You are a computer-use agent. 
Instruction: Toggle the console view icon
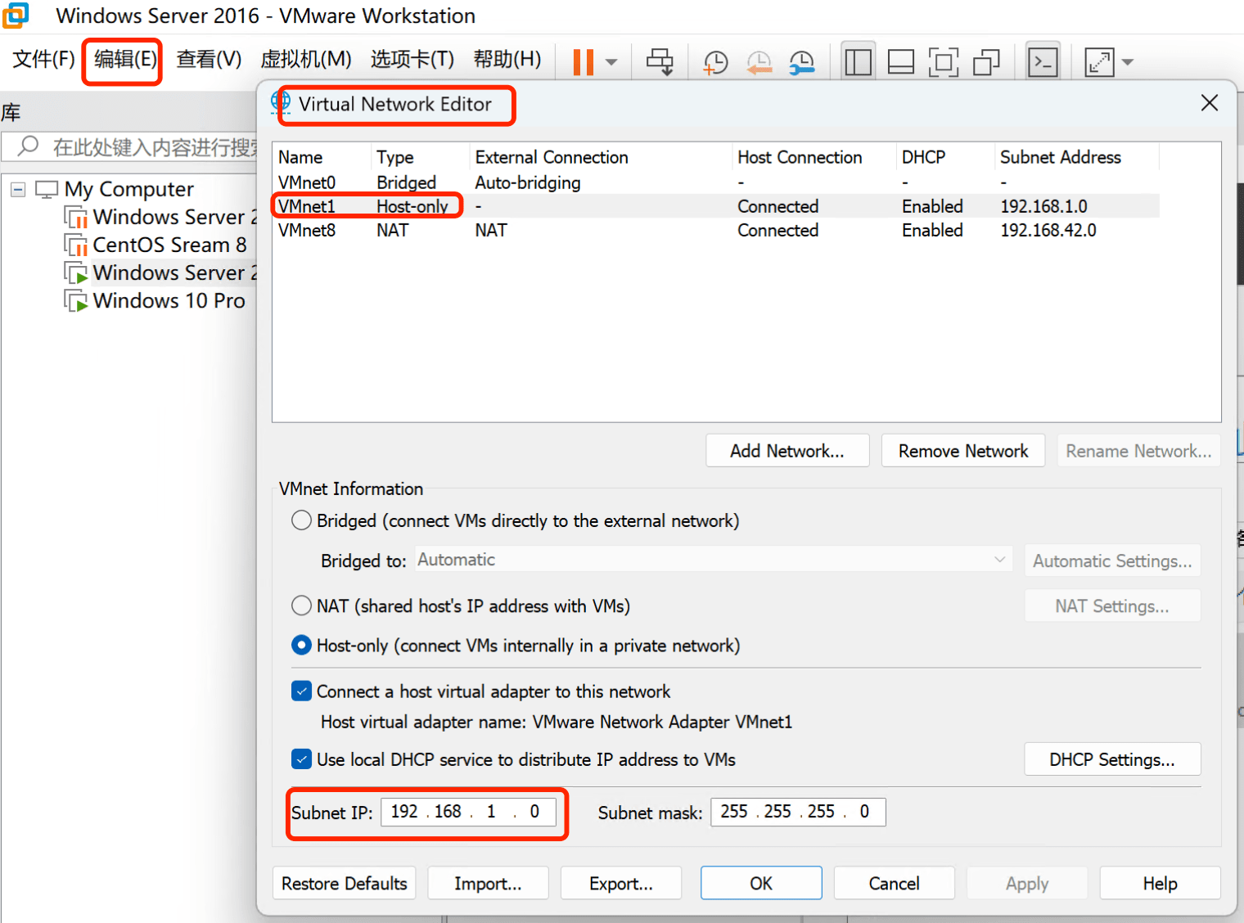(x=1043, y=62)
